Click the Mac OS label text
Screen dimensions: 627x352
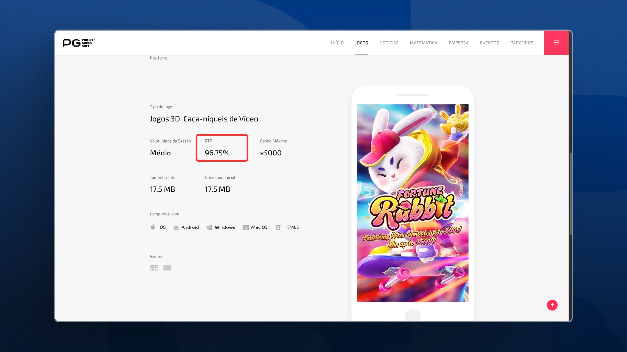(x=259, y=227)
